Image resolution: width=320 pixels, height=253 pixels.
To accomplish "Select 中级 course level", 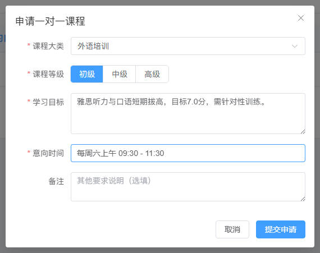I will point(119,74).
